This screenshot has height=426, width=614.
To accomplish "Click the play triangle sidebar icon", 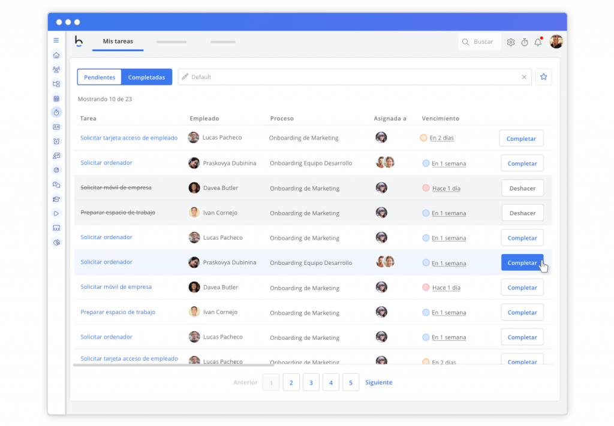I will [56, 213].
